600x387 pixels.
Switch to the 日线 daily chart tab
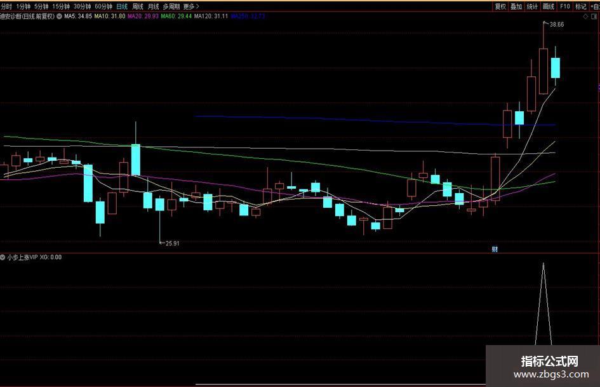pyautogui.click(x=122, y=6)
